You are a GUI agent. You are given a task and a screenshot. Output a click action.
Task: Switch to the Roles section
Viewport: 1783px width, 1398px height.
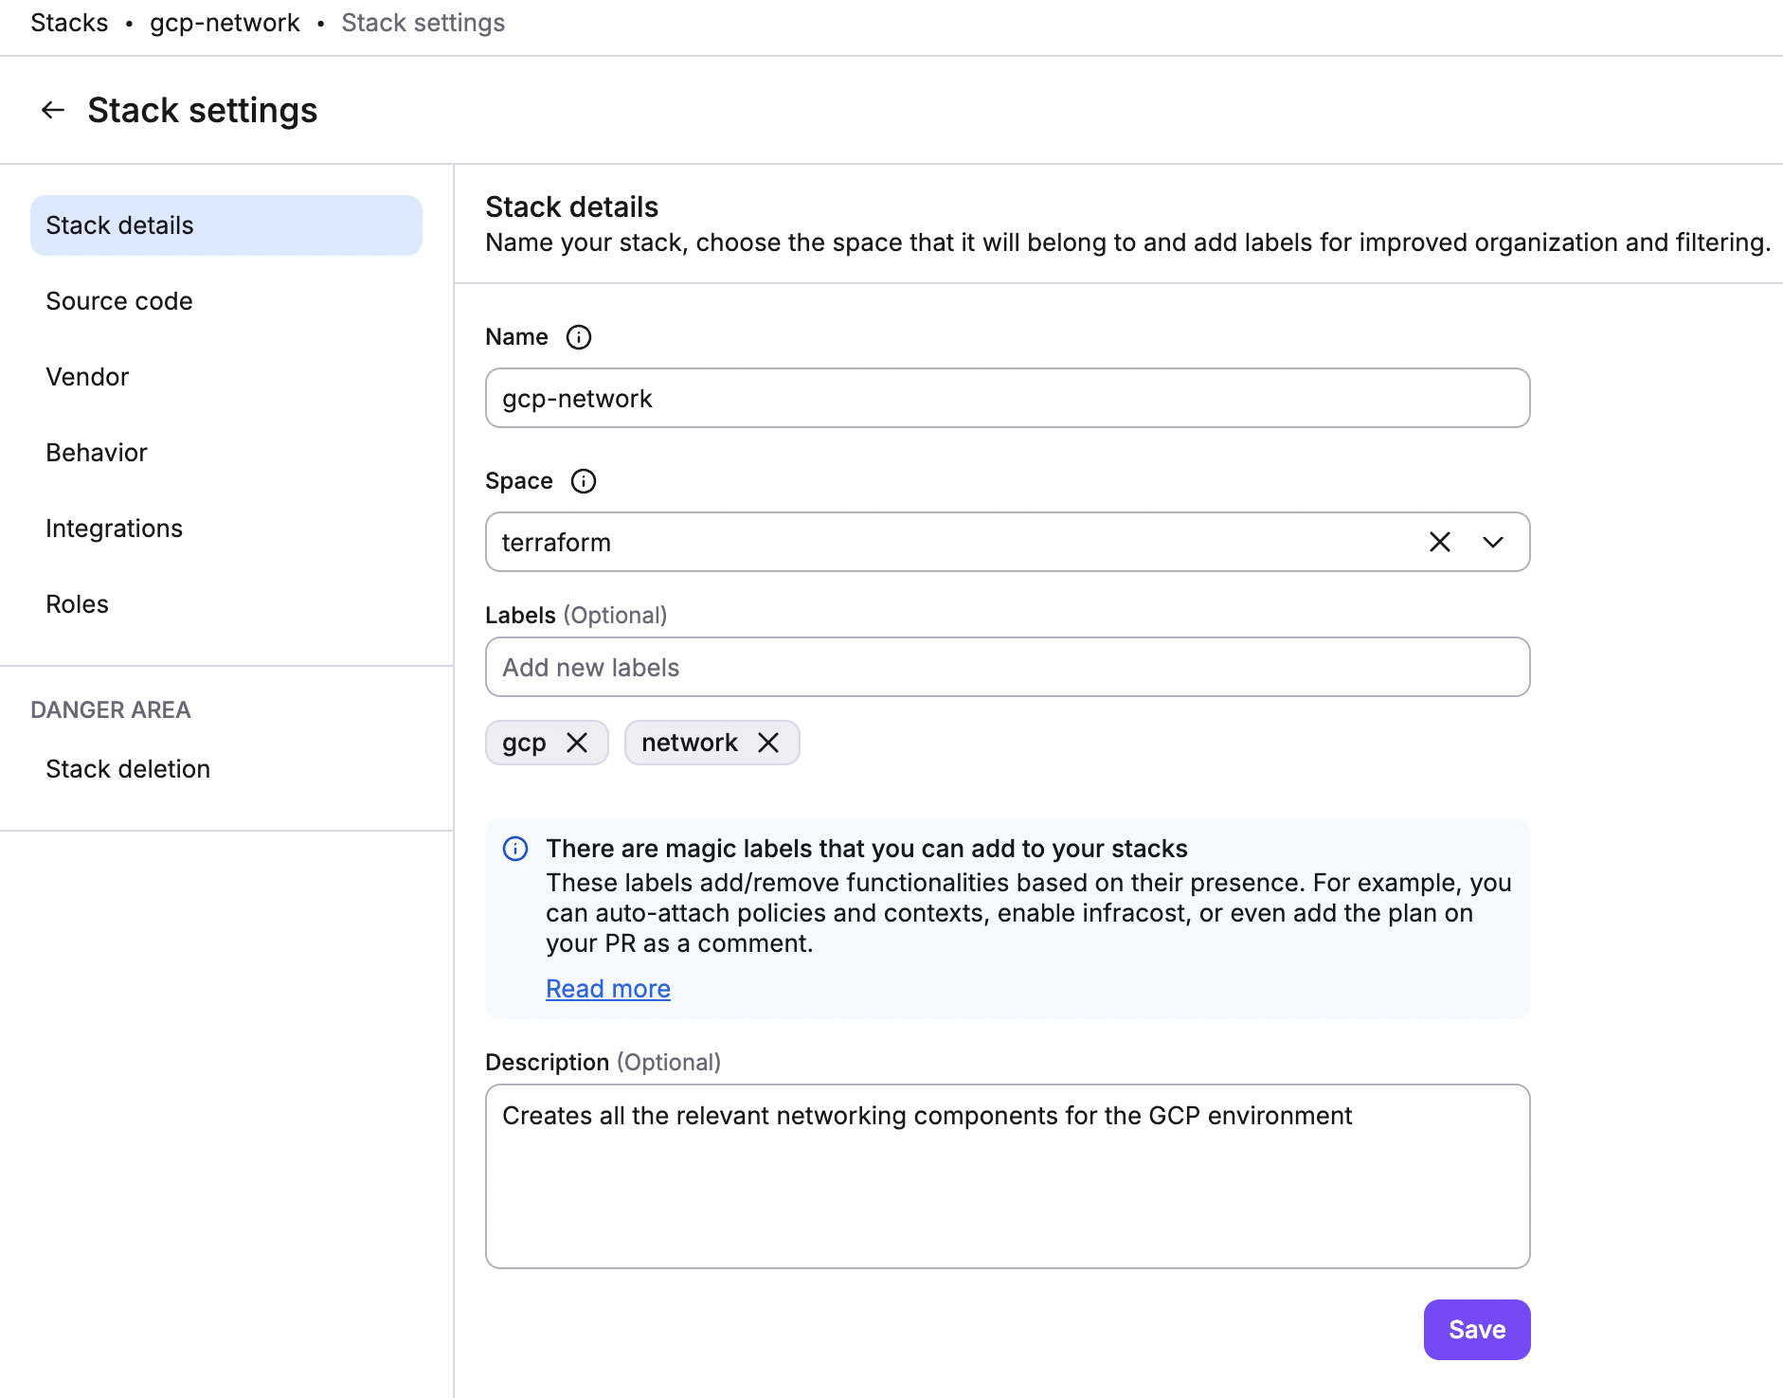pos(77,604)
